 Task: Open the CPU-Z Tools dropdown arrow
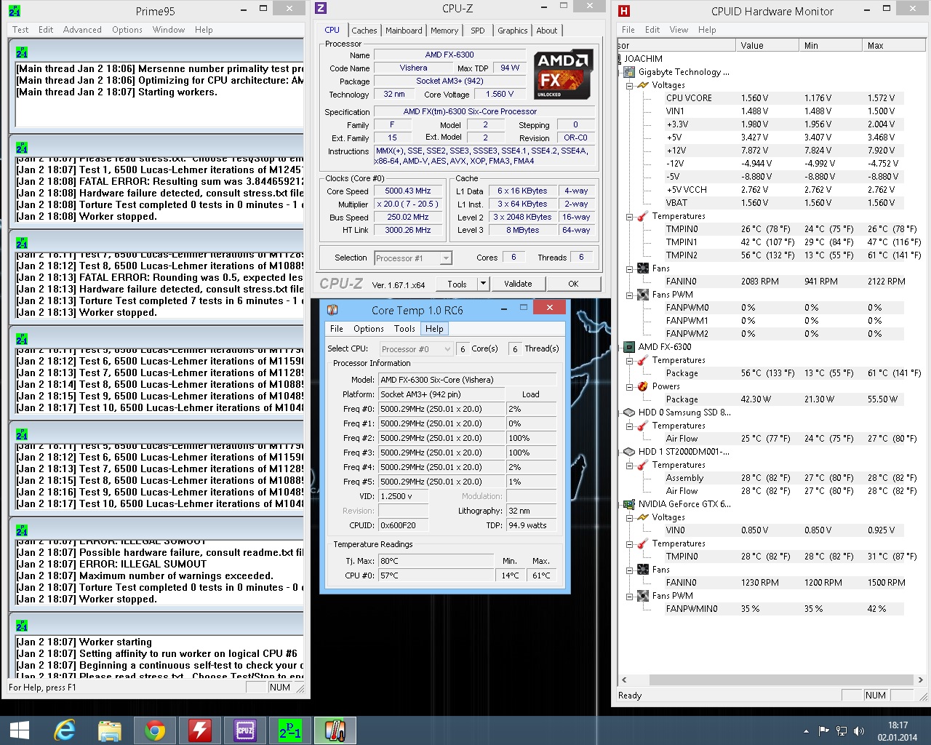pos(483,284)
